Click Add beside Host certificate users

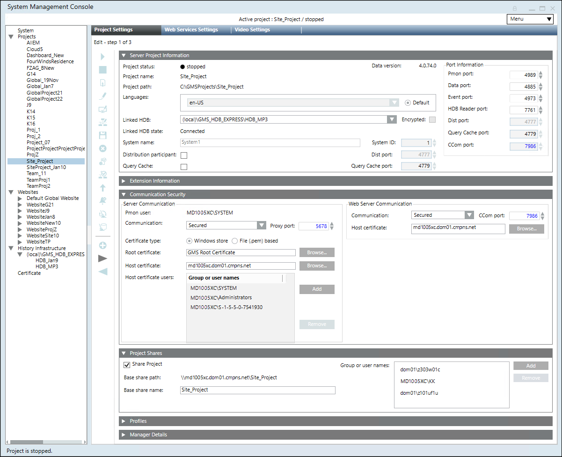pos(317,289)
